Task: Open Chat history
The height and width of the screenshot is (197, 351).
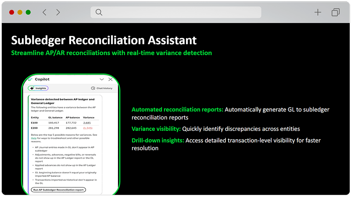Action: coord(102,88)
